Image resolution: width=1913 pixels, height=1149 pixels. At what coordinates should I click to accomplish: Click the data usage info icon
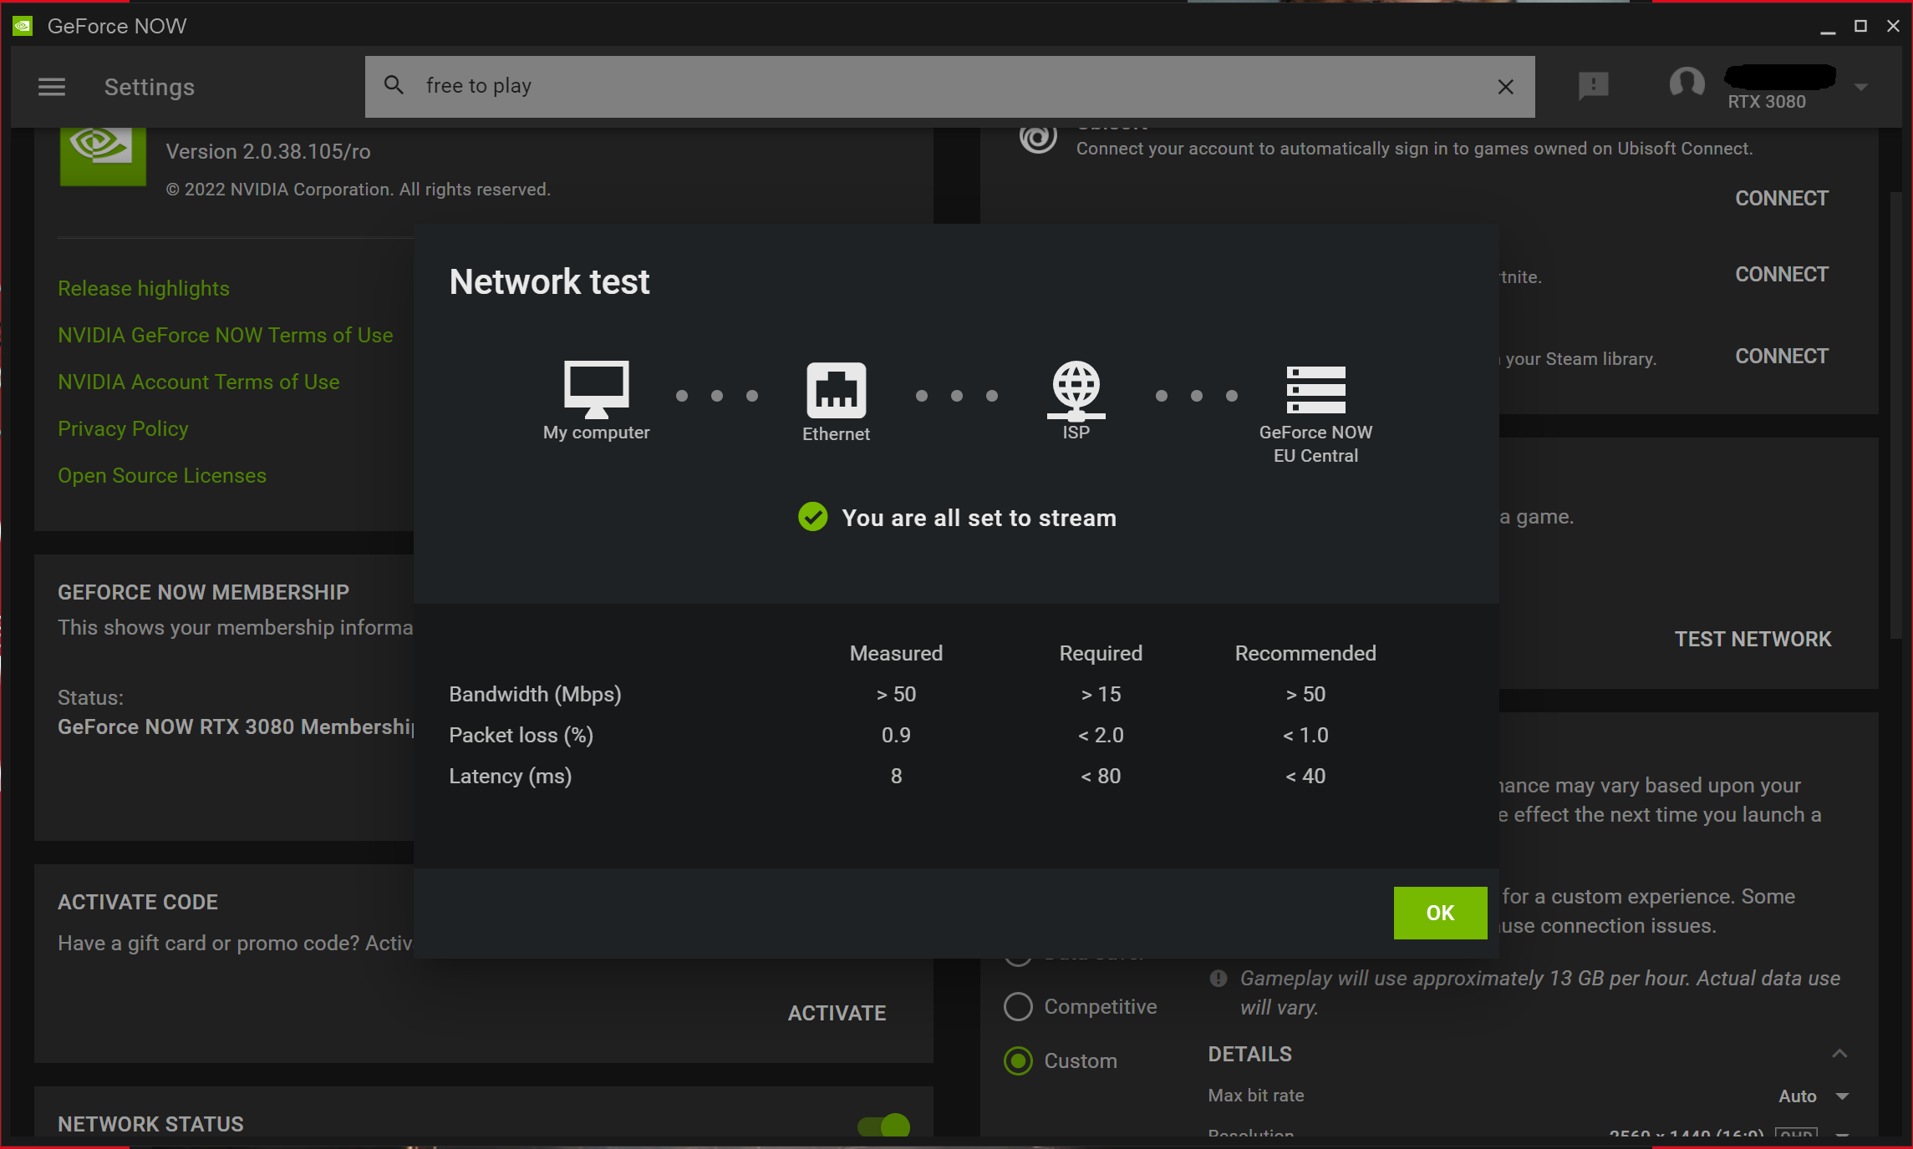pyautogui.click(x=1219, y=978)
